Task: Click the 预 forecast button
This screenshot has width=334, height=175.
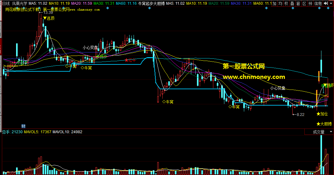Action: [x=310, y=3]
